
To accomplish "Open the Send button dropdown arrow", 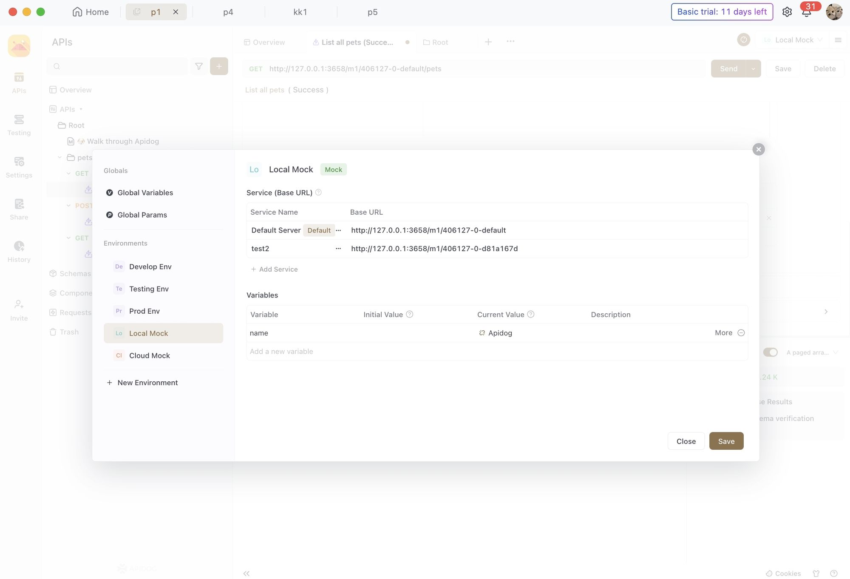I will 753,68.
